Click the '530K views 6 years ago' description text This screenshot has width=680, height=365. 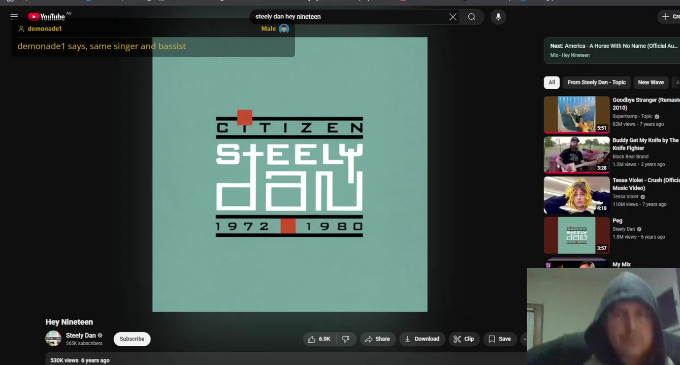coord(80,360)
